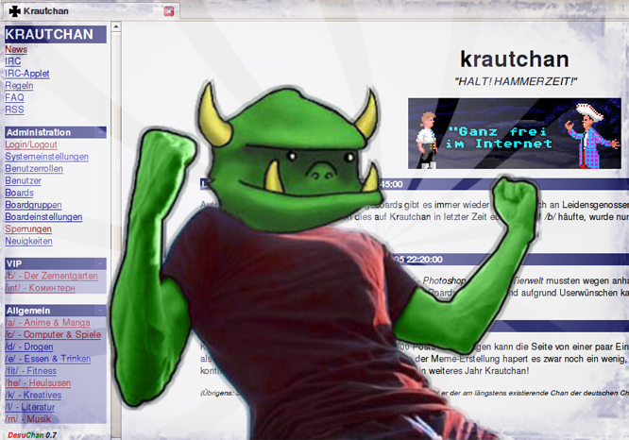Open the Benutzer link
The height and width of the screenshot is (440, 629).
pos(23,180)
